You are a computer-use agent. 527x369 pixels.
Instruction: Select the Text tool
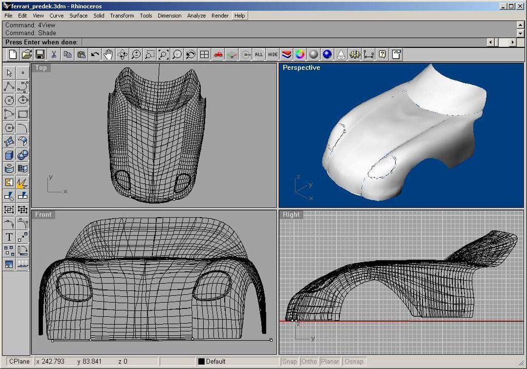click(x=9, y=237)
